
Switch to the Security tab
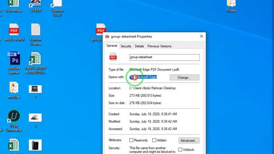pyautogui.click(x=126, y=46)
